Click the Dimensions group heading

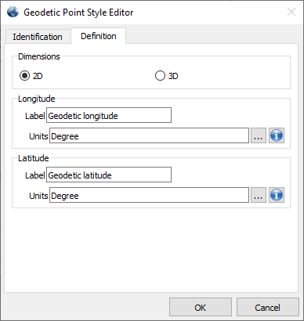point(39,56)
